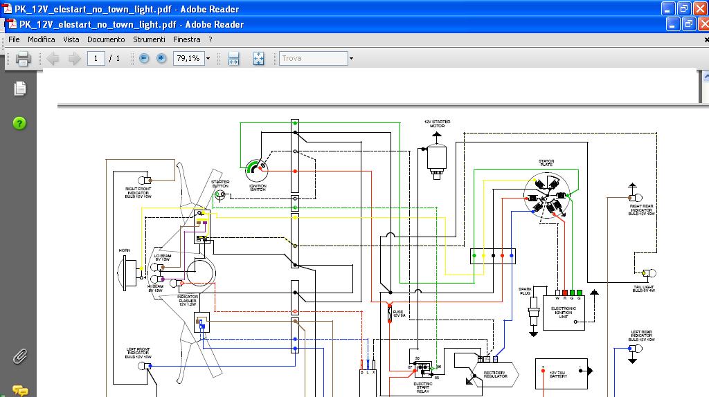
Task: Restore down the outer Adobe Reader window
Action: 684,8
